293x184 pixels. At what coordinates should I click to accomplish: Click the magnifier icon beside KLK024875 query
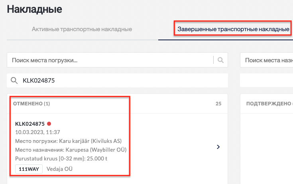[14, 81]
